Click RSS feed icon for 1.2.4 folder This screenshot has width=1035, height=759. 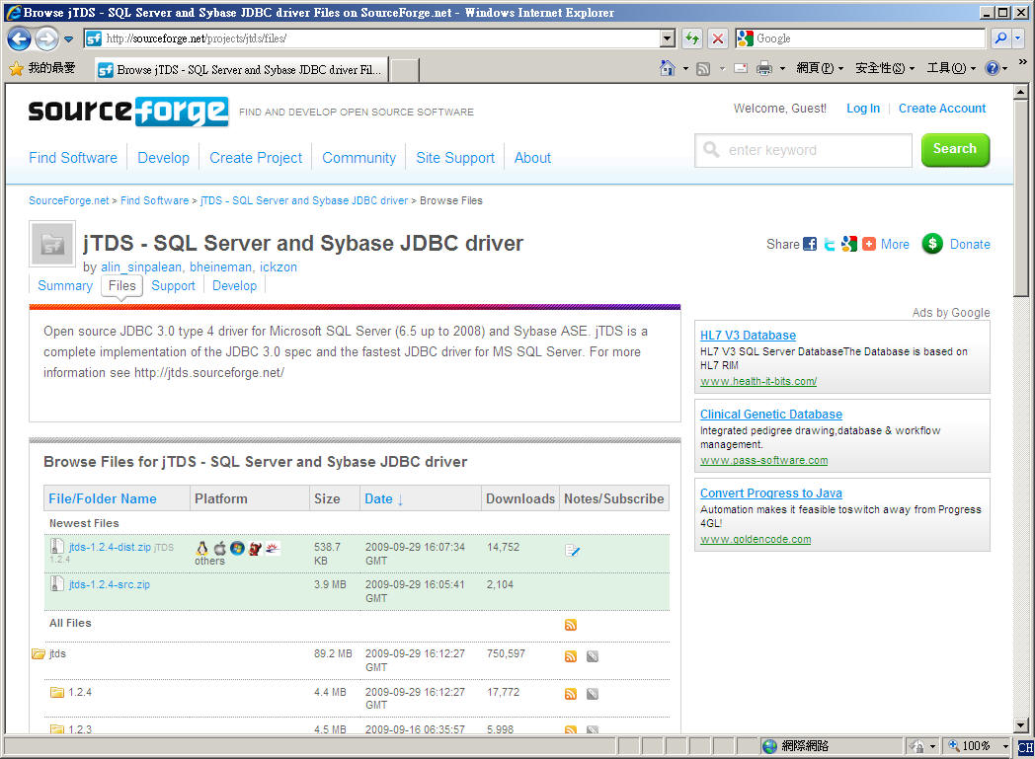(x=571, y=694)
